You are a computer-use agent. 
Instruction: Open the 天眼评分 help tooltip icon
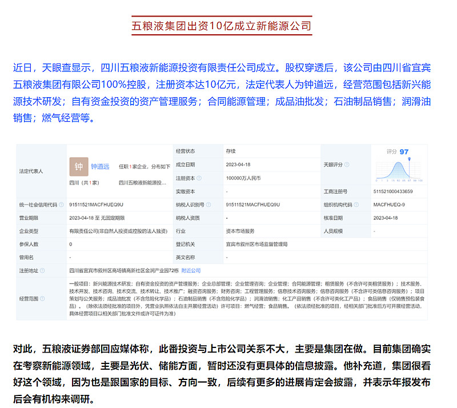coord(347,164)
